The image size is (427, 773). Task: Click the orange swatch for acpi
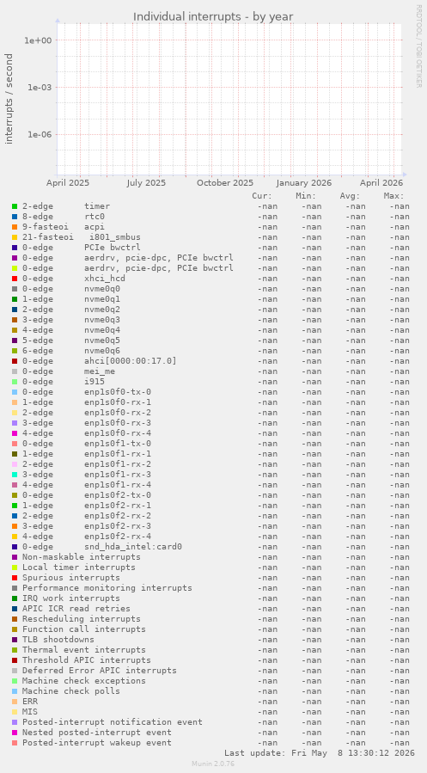tap(15, 227)
